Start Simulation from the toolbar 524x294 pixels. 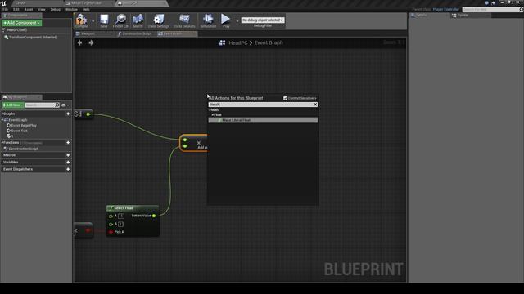pyautogui.click(x=208, y=20)
